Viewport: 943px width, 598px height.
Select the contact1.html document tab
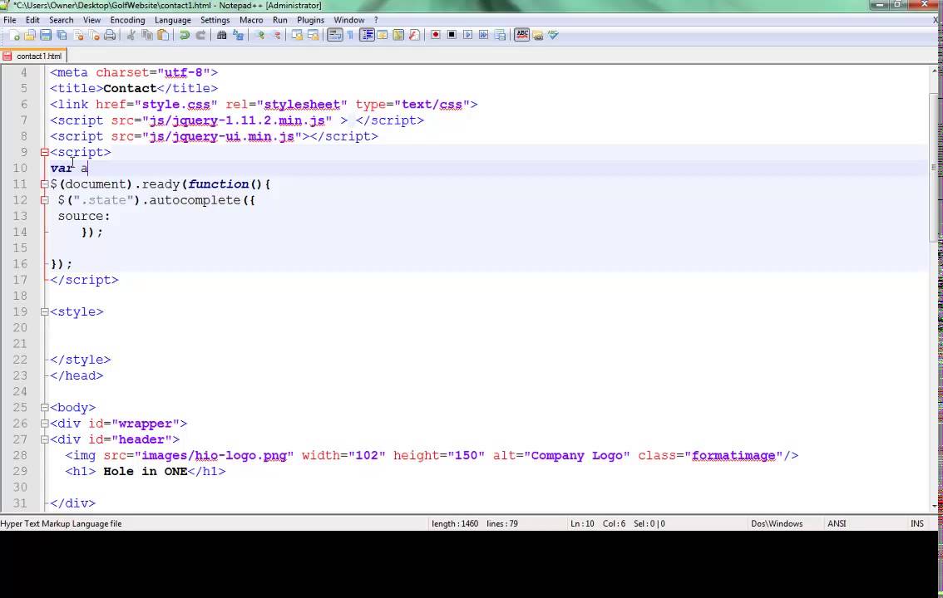tap(33, 56)
